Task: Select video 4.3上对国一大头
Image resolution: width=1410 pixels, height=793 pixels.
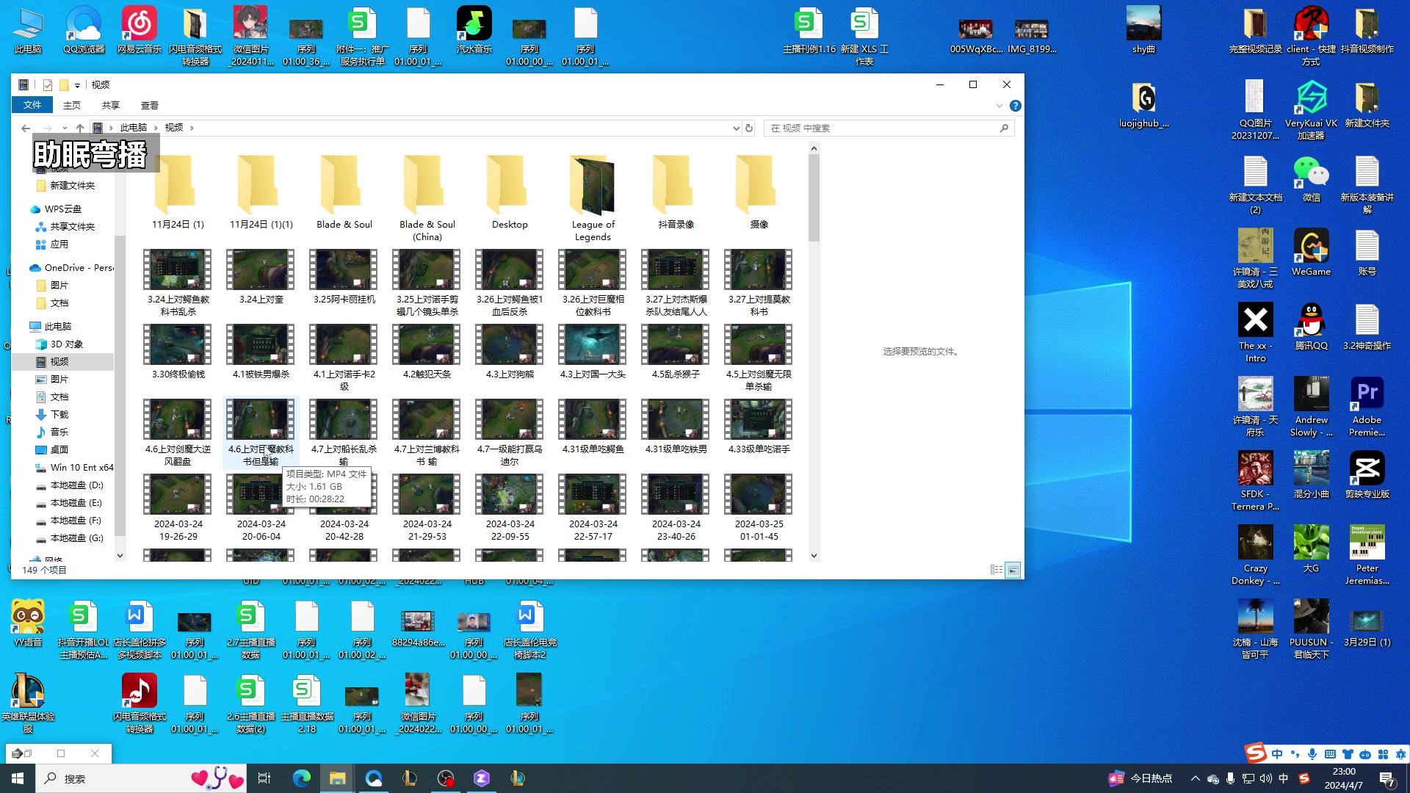Action: coord(593,352)
